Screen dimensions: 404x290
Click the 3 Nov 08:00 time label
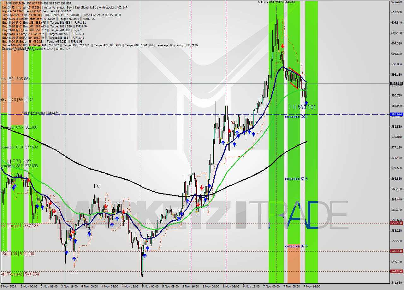click(49, 287)
